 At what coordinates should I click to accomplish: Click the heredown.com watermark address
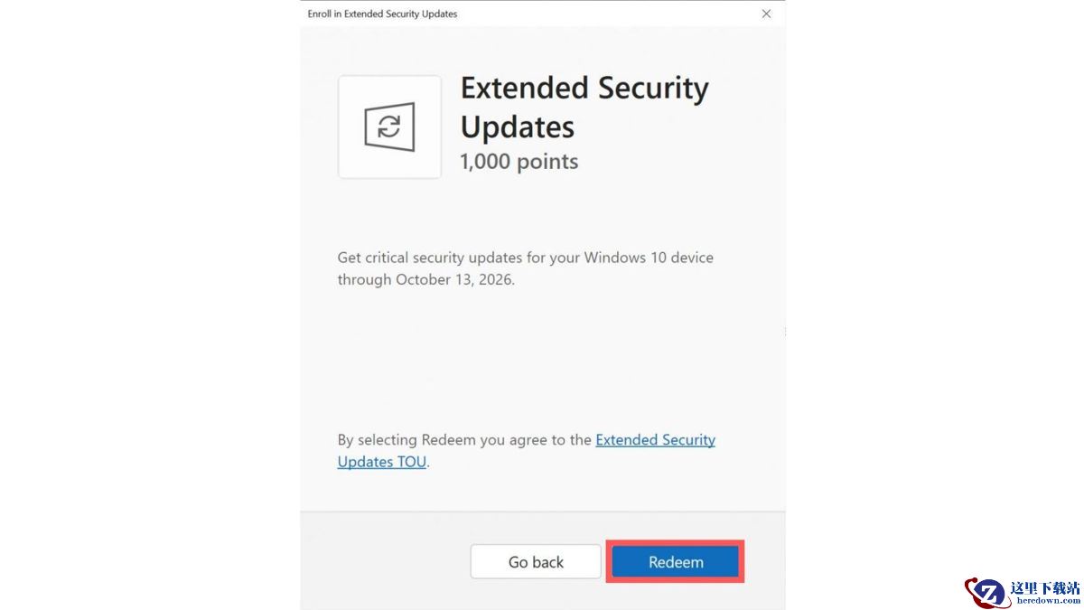(x=1045, y=601)
